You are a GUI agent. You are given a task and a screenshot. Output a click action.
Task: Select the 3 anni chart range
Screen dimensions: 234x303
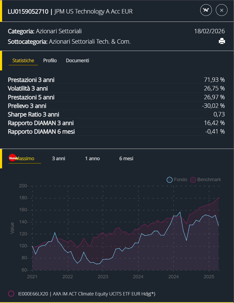pos(58,159)
